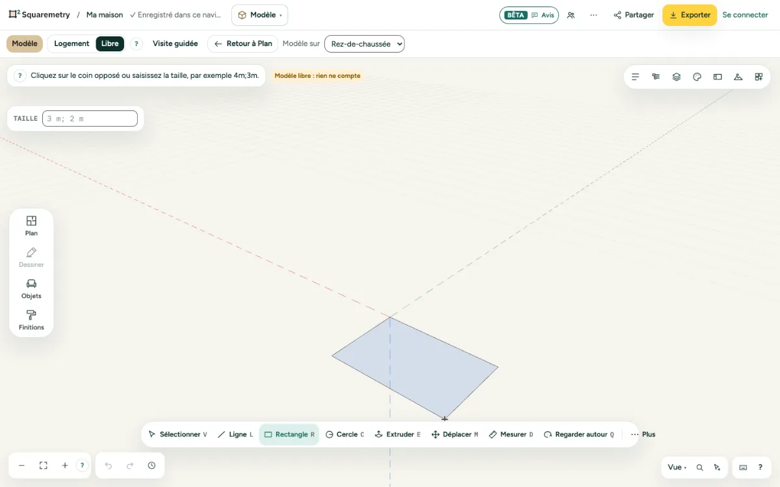Switch mode toggle to Logement
This screenshot has width=780, height=487.
pyautogui.click(x=71, y=44)
